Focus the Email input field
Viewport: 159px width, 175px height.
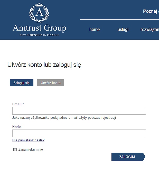(79, 111)
